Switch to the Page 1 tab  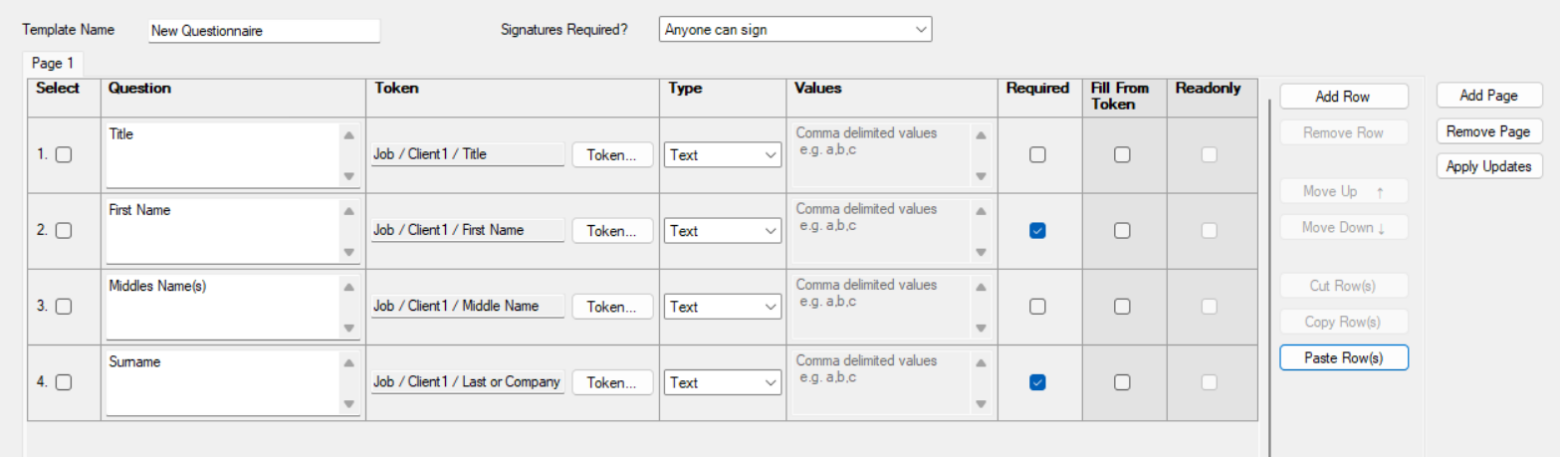(53, 63)
